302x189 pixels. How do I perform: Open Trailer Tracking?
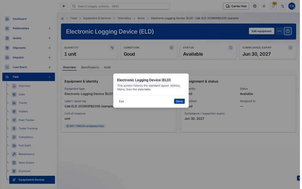[x=32, y=129]
